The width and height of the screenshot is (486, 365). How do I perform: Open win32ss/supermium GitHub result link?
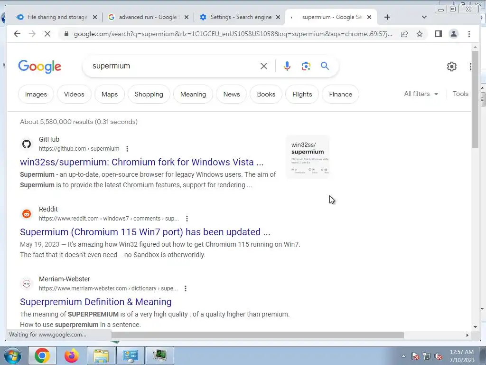click(x=141, y=162)
